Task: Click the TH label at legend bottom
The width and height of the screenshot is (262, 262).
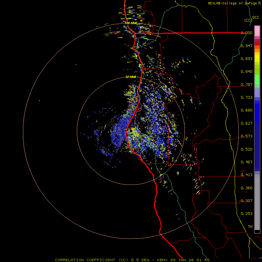Action: click(x=250, y=227)
